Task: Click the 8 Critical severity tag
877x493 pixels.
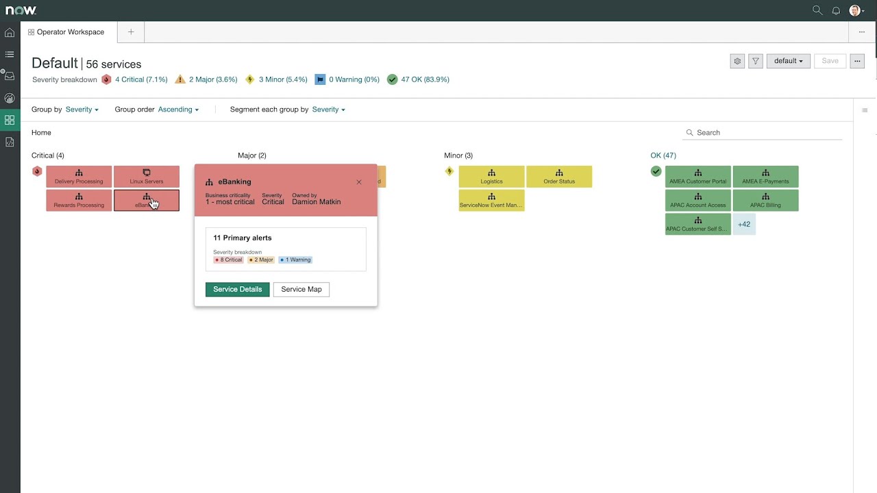Action: tap(228, 260)
